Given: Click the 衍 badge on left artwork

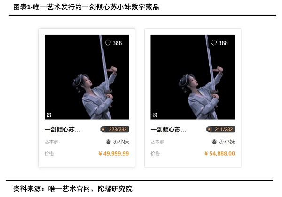Looking at the screenshot, I should [49, 115].
